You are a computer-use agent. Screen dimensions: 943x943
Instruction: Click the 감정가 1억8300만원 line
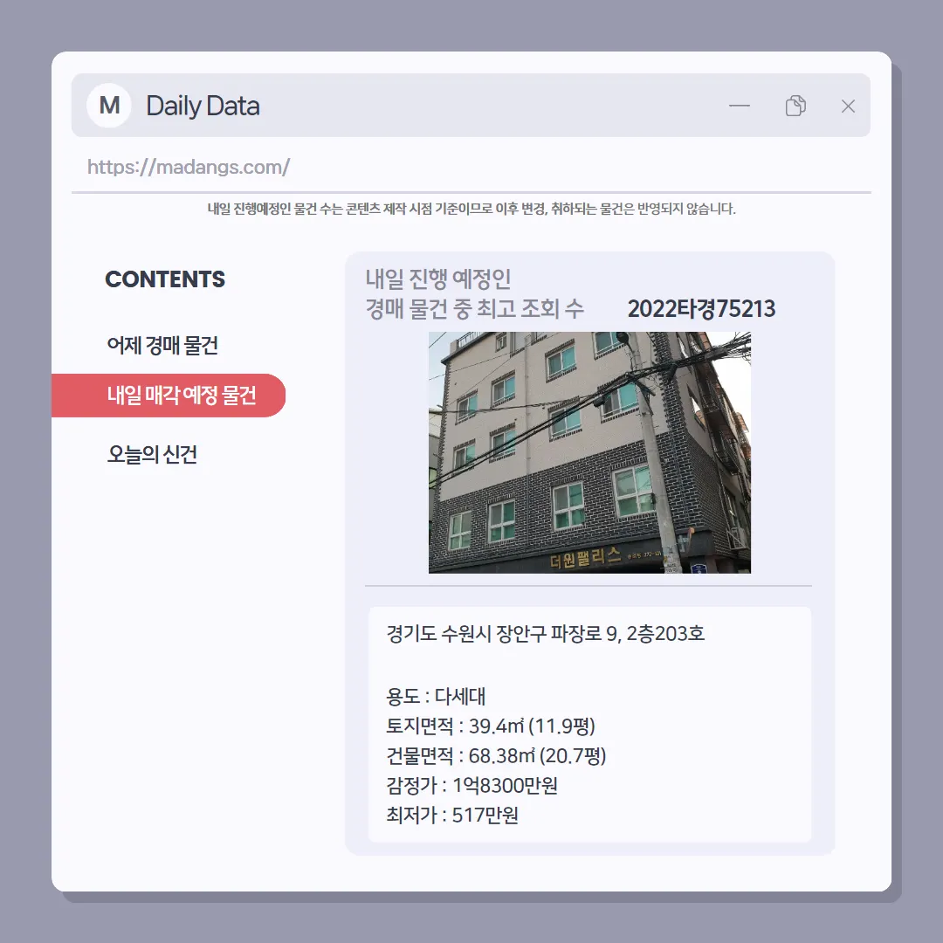[x=472, y=785]
